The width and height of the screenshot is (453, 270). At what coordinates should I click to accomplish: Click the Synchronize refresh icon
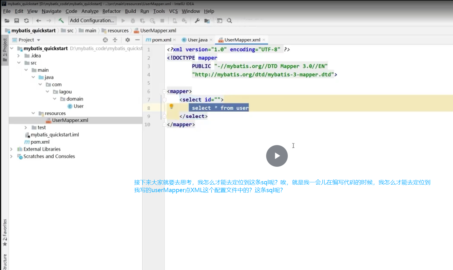point(27,21)
